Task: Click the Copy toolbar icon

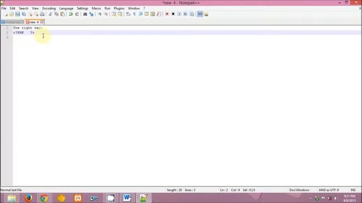Action: 57,14
